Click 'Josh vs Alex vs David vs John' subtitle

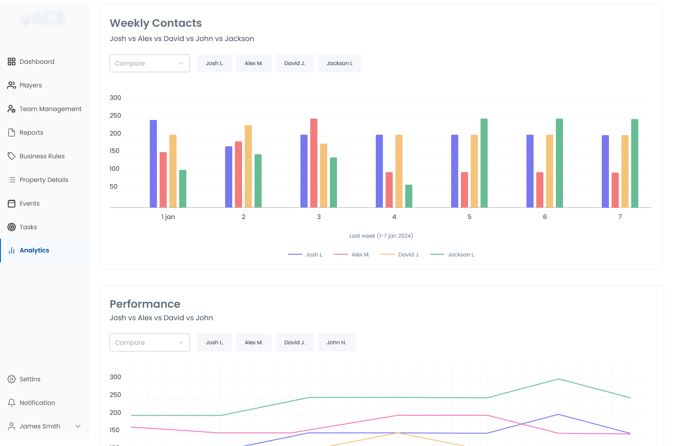click(161, 318)
